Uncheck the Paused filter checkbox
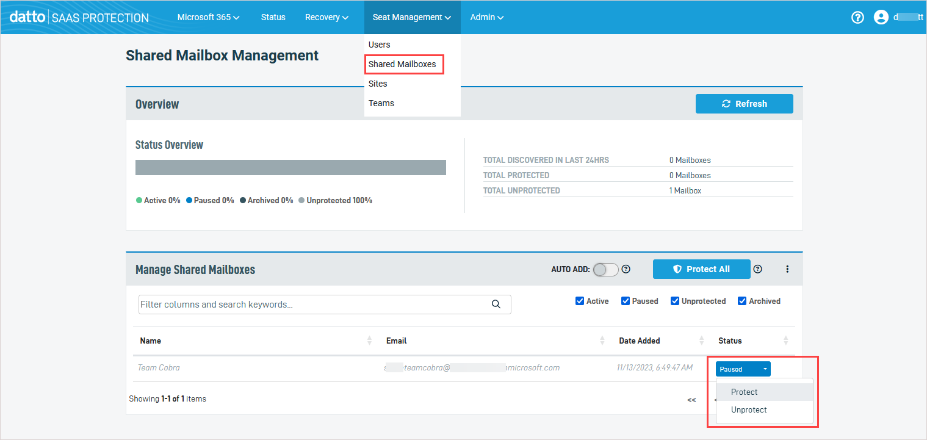The height and width of the screenshot is (440, 927). 626,301
